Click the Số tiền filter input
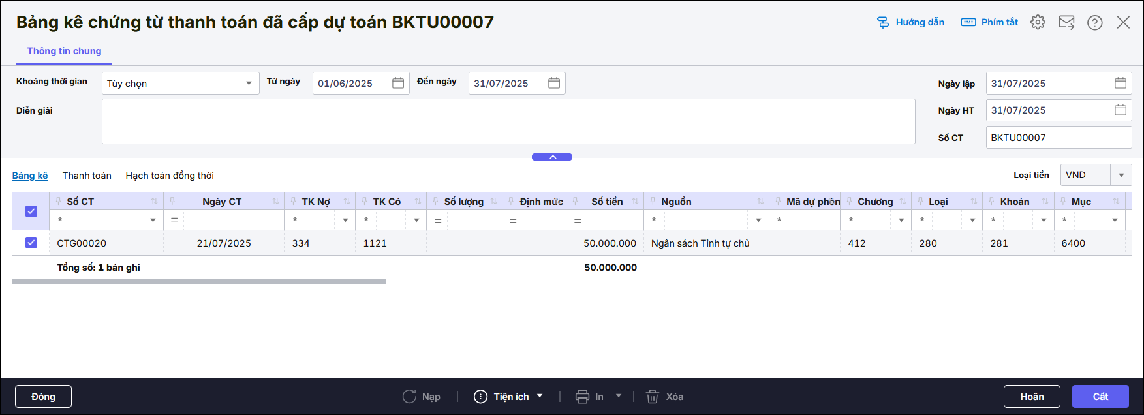Screen dimensions: 1144x415 click(615, 220)
